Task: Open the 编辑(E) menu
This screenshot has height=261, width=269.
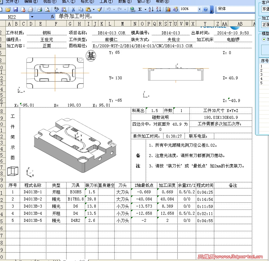Action: pos(31,2)
